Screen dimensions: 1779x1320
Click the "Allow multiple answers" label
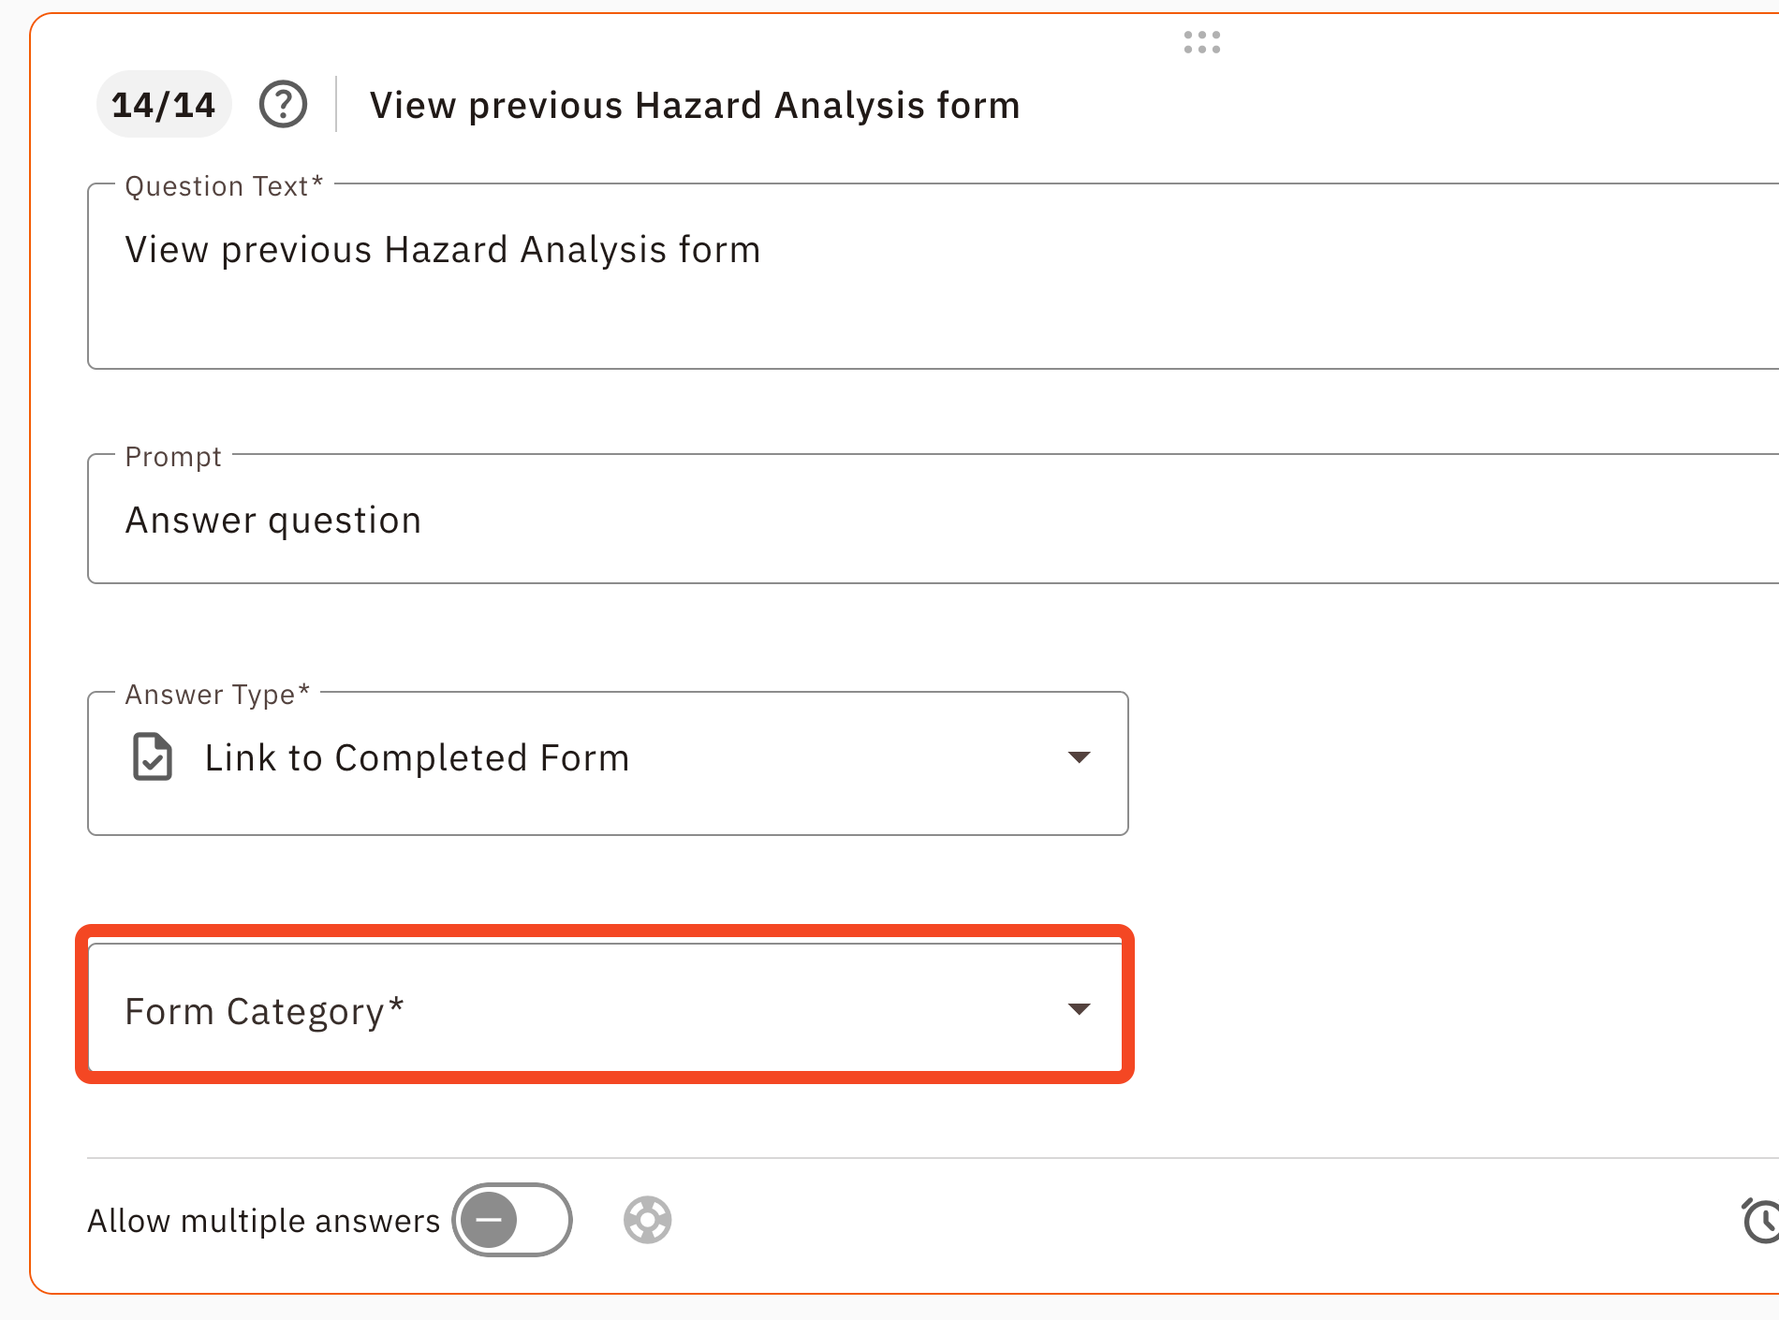coord(263,1221)
